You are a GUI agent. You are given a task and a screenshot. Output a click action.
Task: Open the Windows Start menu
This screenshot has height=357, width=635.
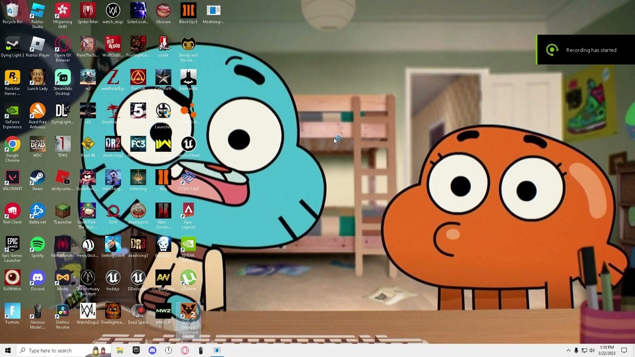click(7, 351)
